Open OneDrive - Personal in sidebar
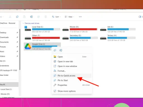This screenshot has height=107, width=143. pyautogui.click(x=8, y=23)
